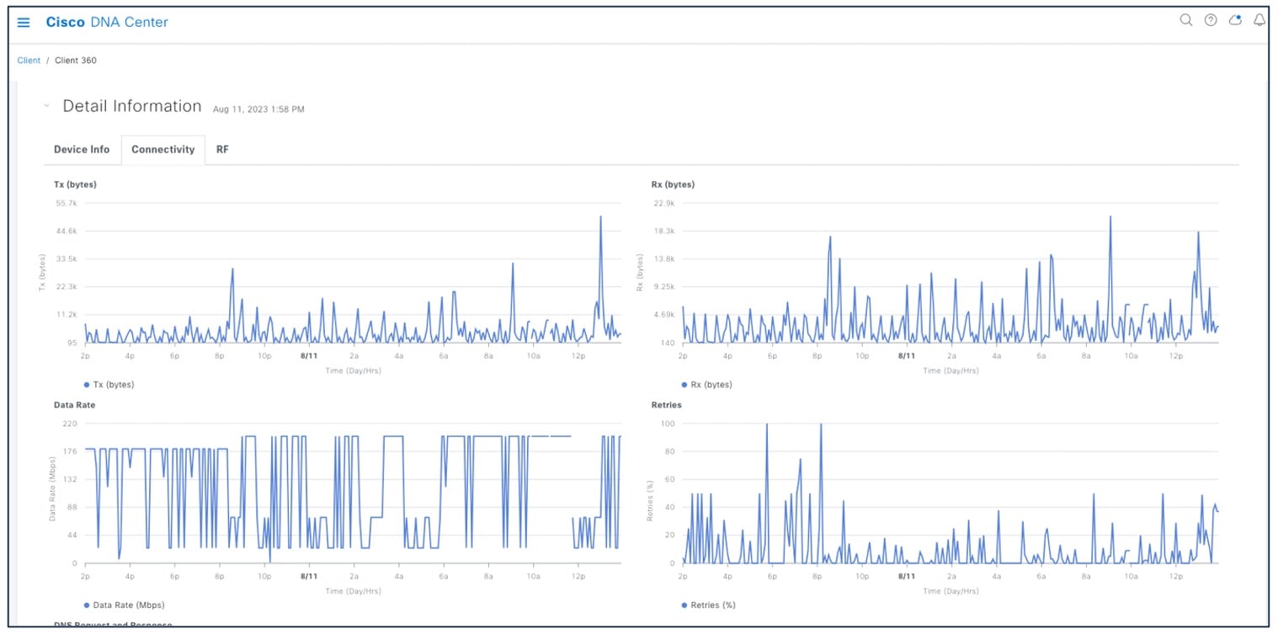
Task: Click the 100 label on Retries chart
Action: pyautogui.click(x=669, y=424)
